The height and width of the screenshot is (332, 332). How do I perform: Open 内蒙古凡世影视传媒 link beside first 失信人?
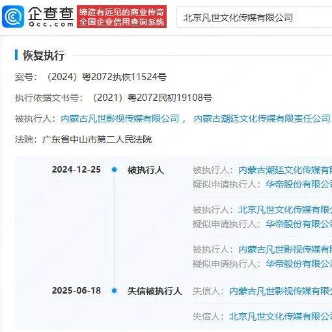281,291
